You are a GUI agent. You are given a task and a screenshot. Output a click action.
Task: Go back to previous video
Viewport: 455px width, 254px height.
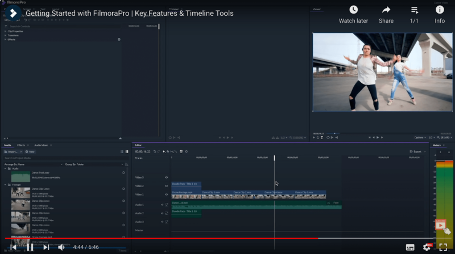tap(13, 247)
